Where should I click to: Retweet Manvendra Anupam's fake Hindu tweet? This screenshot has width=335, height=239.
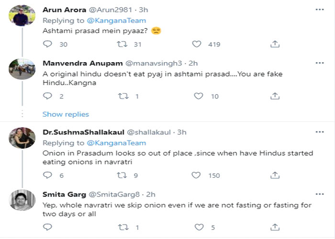123,96
